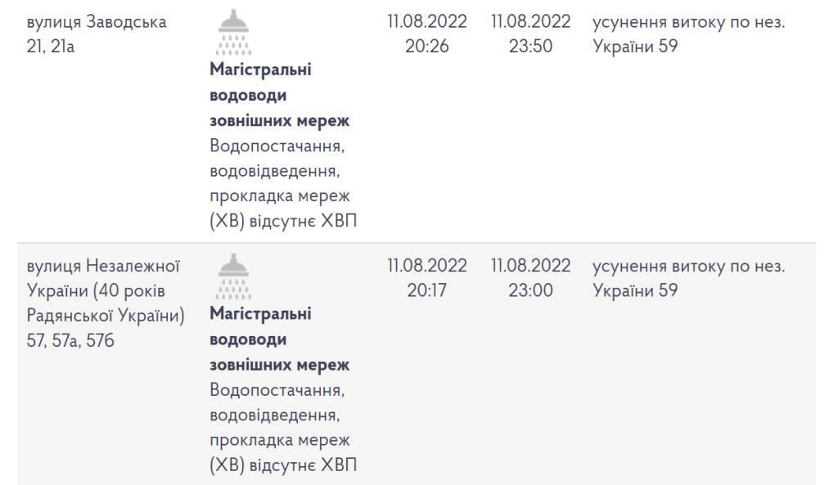Click the end date above '23:00'

click(x=530, y=266)
